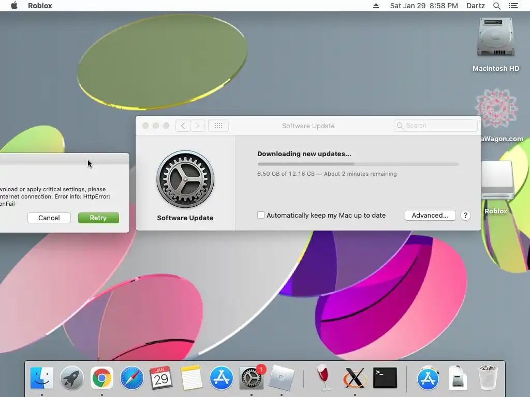
Task: Open Calendar showing Jan 29 in Dock
Action: pos(161,378)
